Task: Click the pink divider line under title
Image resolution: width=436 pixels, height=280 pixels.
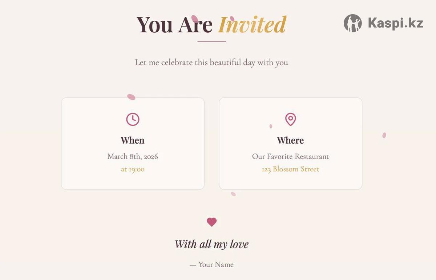Action: point(211,41)
